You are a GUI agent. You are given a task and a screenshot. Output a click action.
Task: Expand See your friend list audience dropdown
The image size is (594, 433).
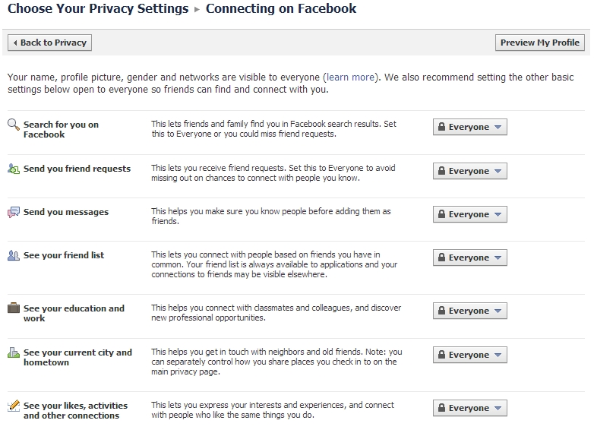click(469, 258)
